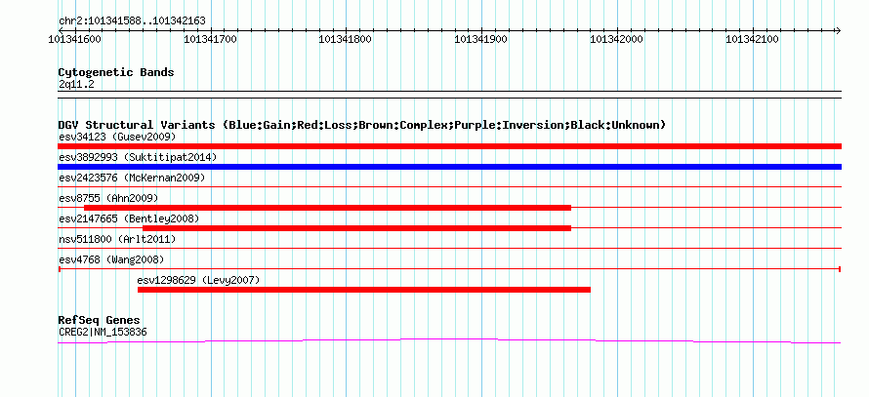Click the esv4768 (Wang2008) label
The image size is (869, 397).
click(111, 259)
